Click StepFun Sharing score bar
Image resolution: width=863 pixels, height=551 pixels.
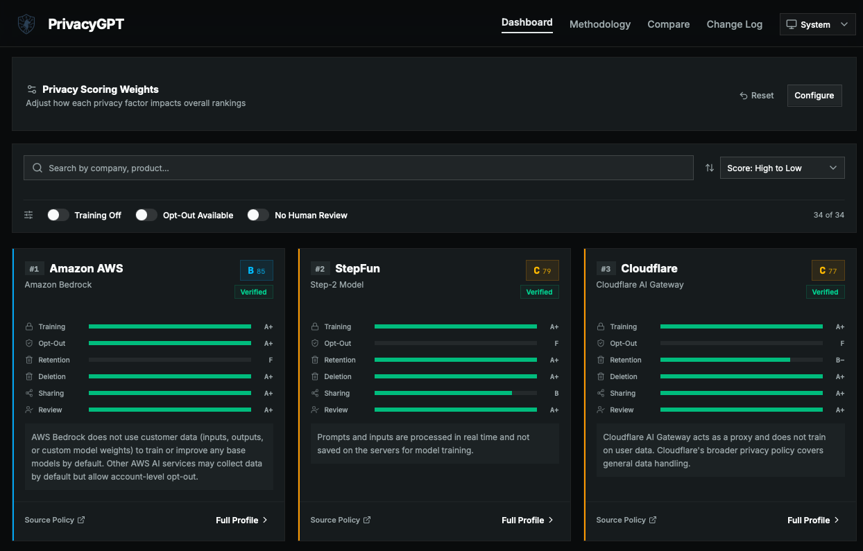456,393
